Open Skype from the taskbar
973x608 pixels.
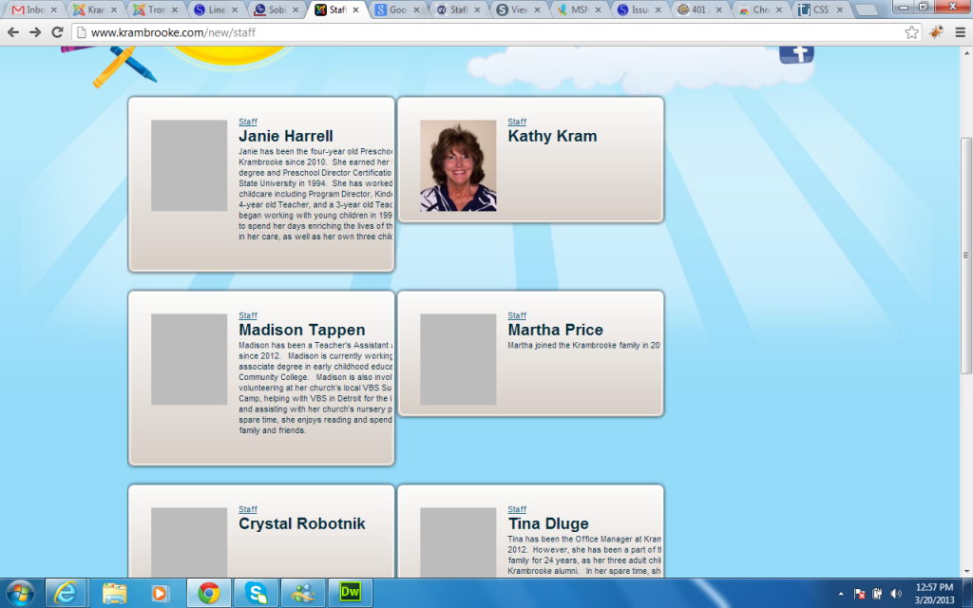click(x=257, y=594)
